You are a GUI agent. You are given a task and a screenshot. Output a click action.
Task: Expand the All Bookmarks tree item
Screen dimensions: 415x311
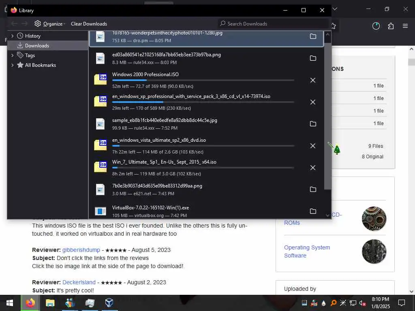pyautogui.click(x=12, y=65)
